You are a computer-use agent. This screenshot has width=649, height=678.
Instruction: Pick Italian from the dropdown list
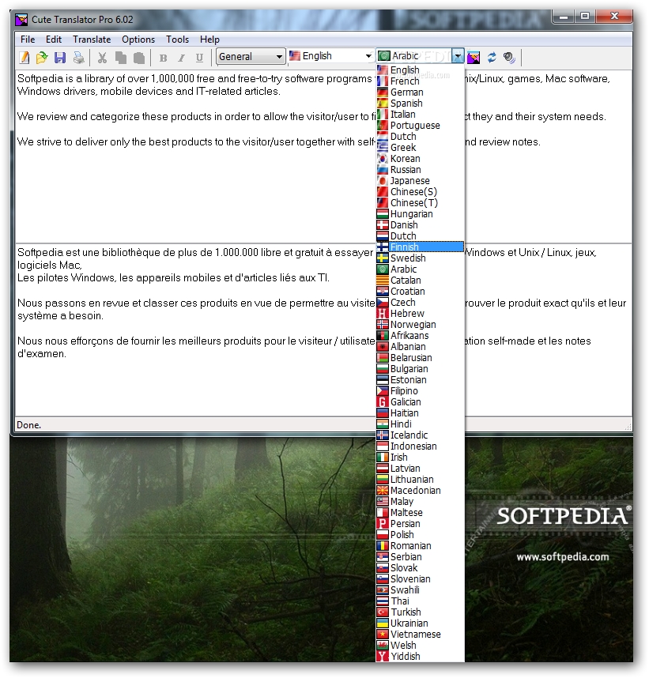[420, 114]
